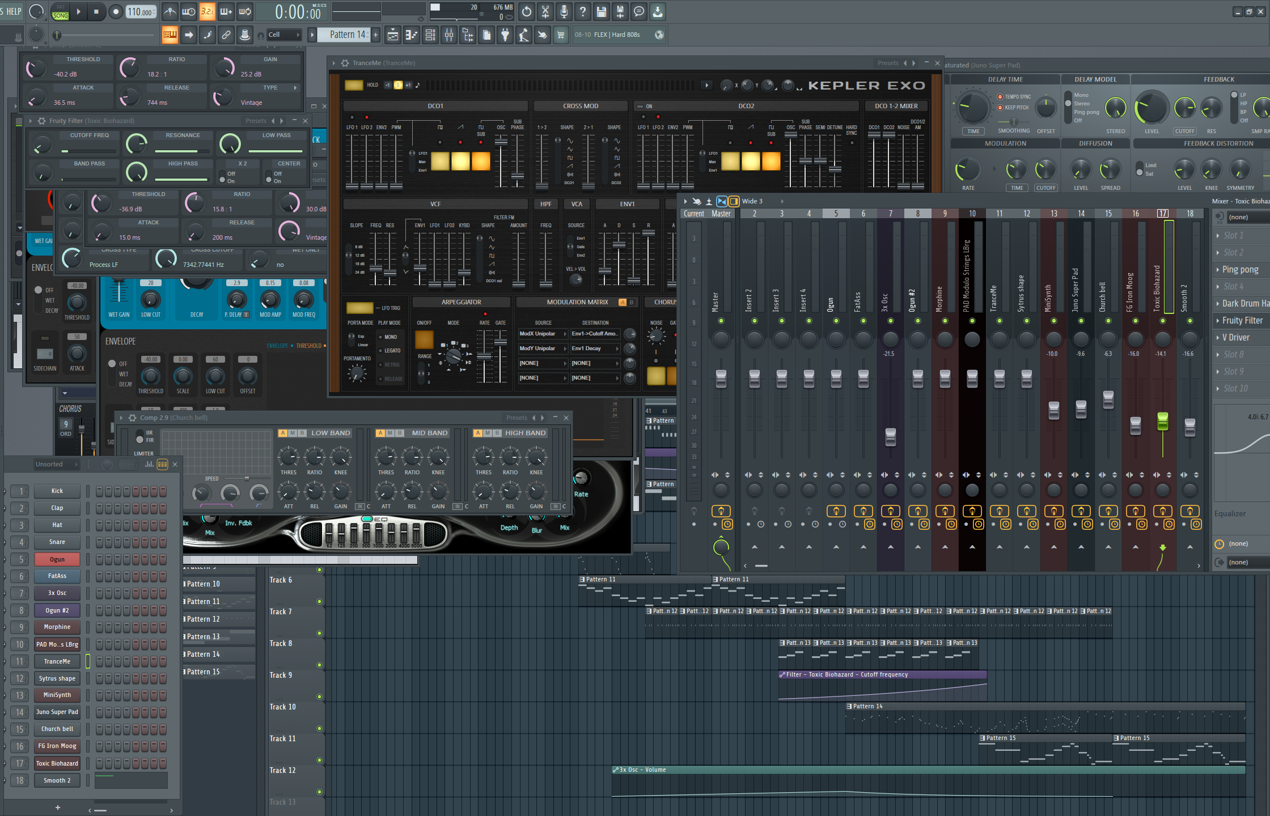Click the stamp icon in toolbar
This screenshot has width=1270, height=816.
coord(244,35)
